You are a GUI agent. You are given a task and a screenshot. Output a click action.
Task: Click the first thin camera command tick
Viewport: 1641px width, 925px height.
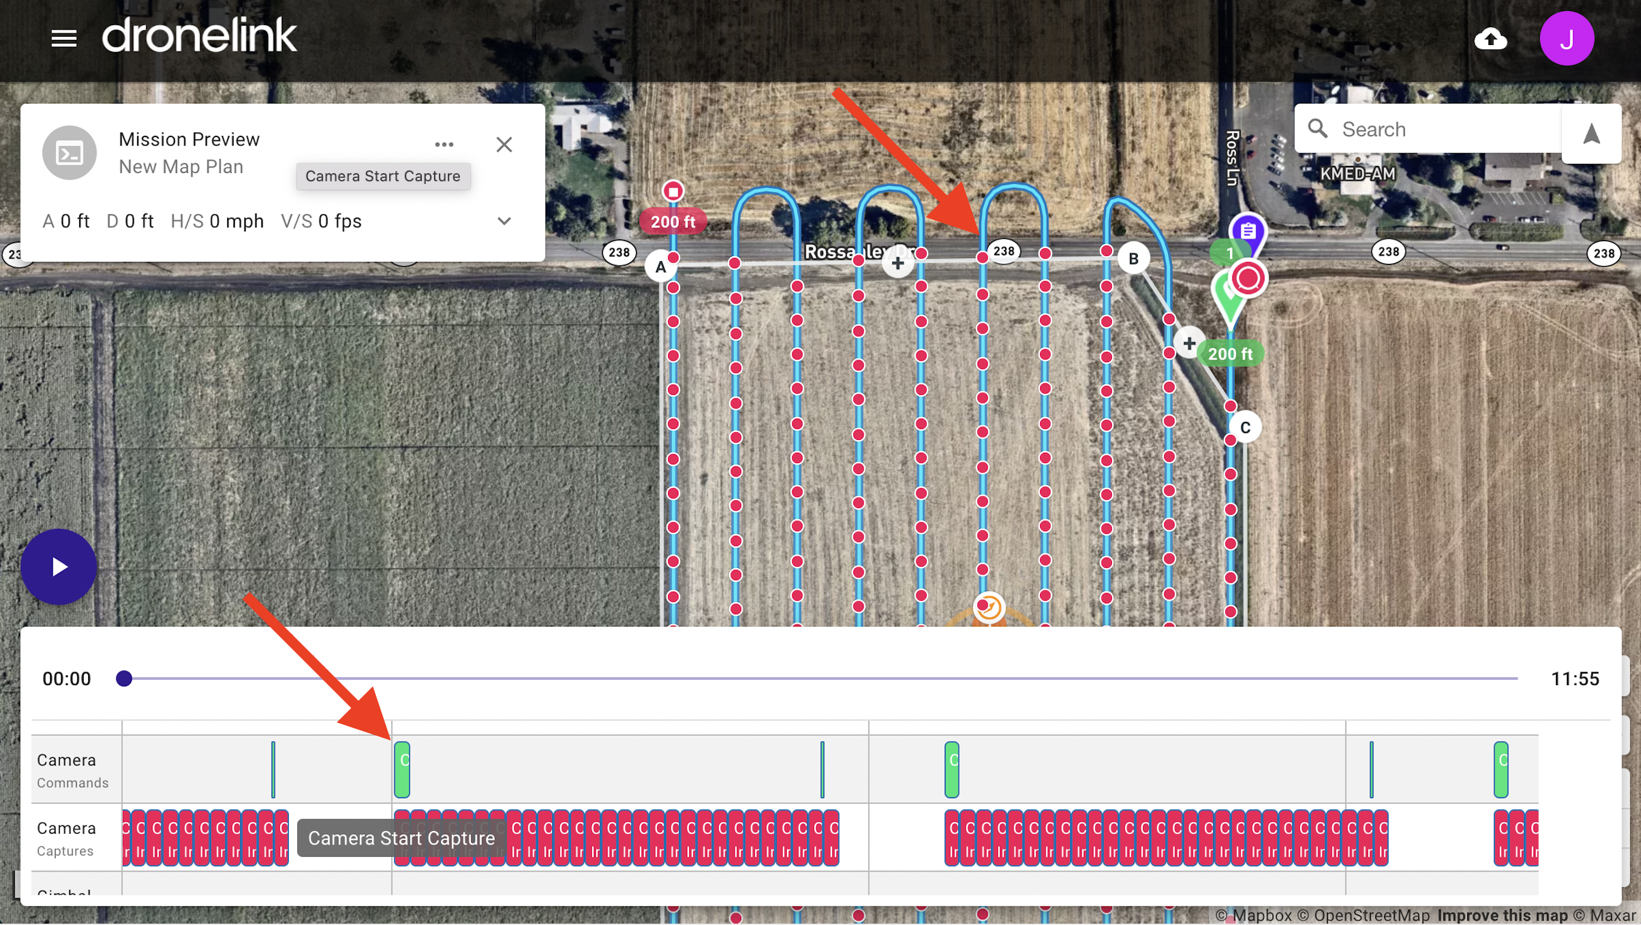tap(273, 769)
